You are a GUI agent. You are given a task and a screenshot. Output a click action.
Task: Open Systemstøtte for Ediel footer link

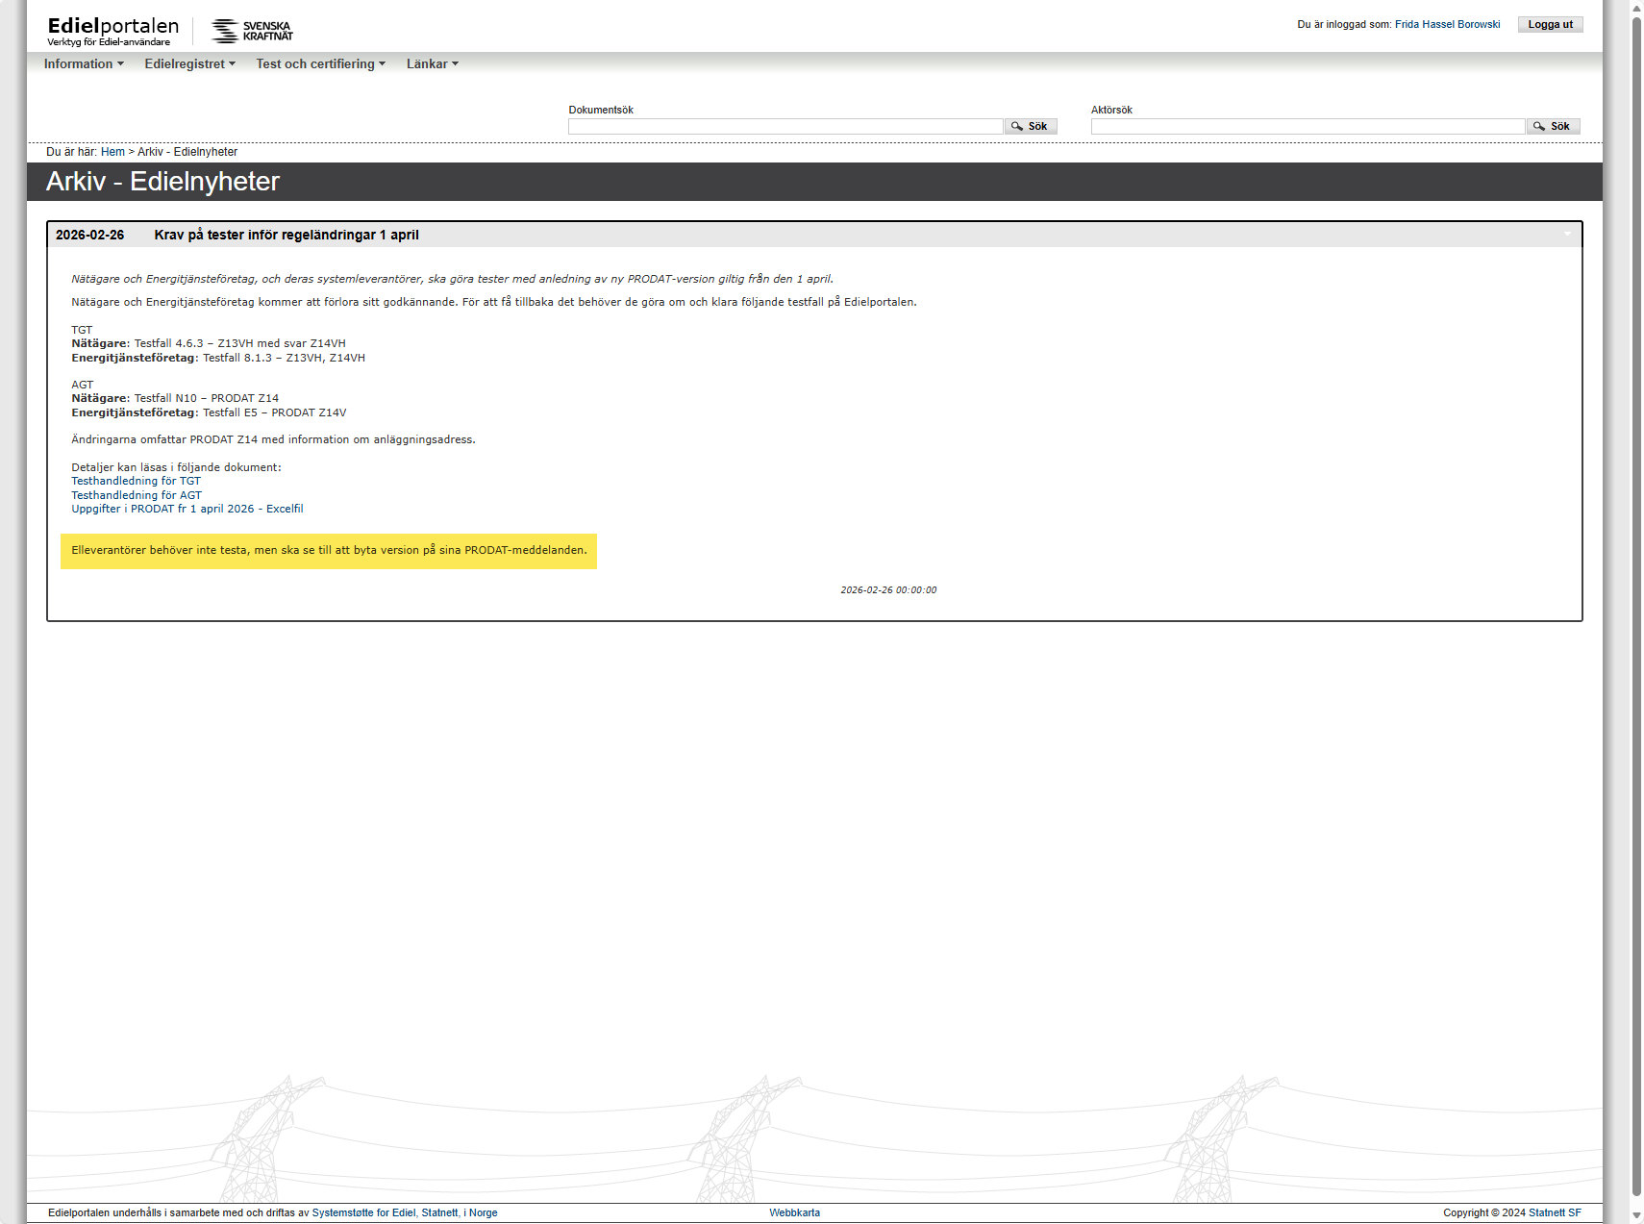[x=363, y=1213]
